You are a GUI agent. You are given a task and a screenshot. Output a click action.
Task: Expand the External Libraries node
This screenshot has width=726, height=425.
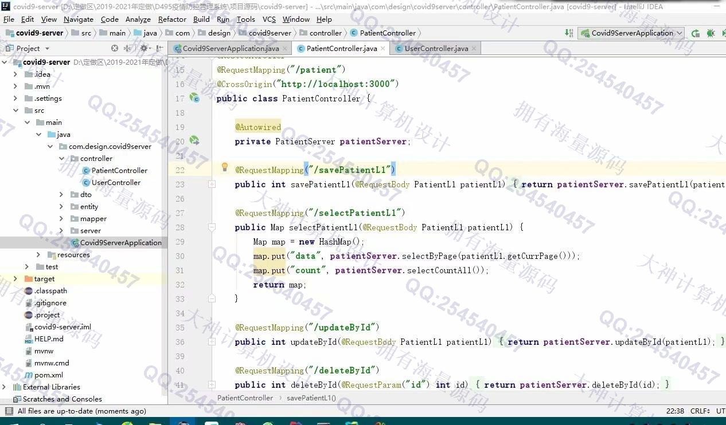(5, 387)
